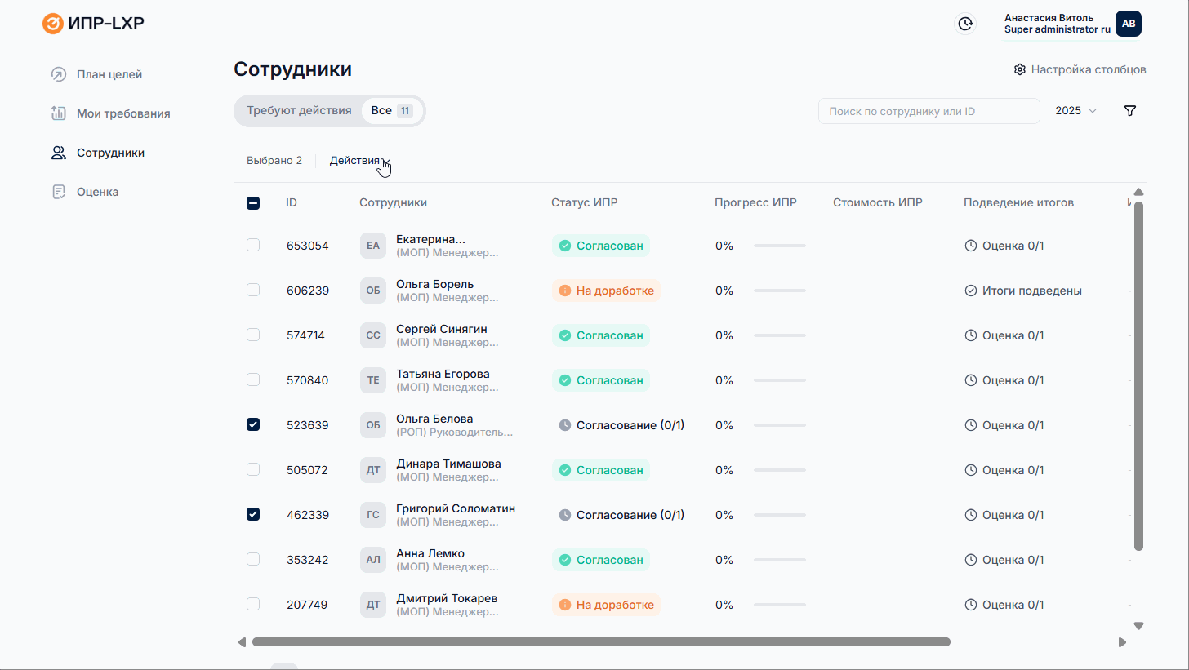
Task: Expand the Действия dropdown
Action: (359, 161)
